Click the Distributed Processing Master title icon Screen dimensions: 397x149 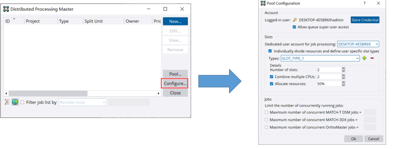(6, 9)
